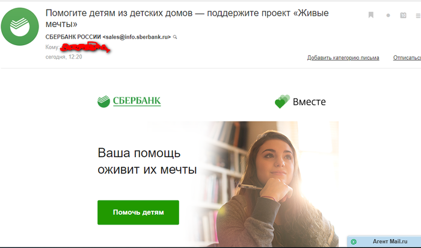Click the redacted recipient in Кому field
The width and height of the screenshot is (421, 248).
(x=85, y=48)
